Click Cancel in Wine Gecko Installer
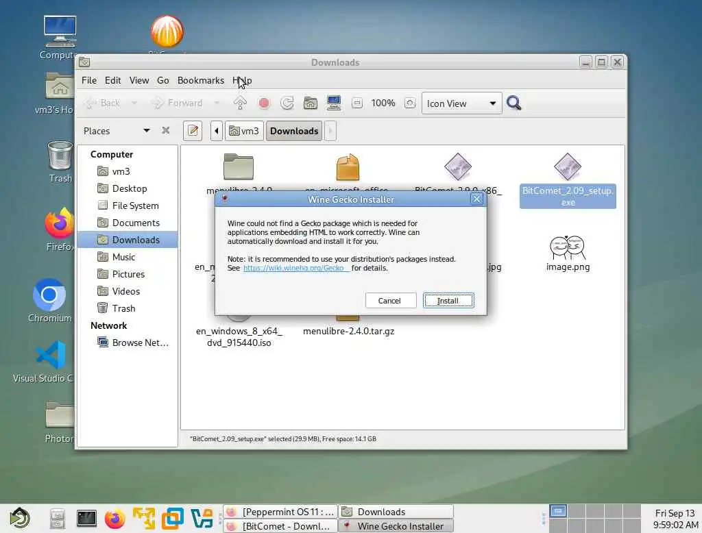 click(x=390, y=301)
